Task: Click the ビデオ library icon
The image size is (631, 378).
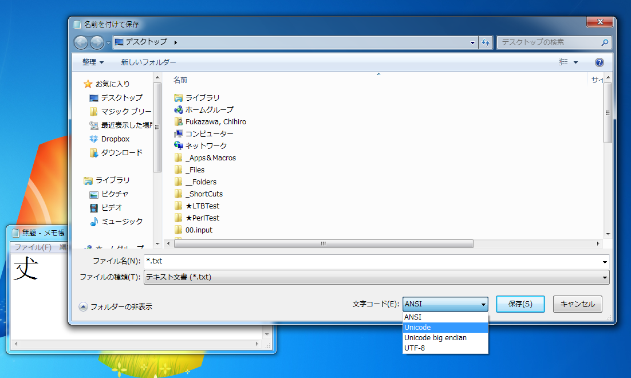Action: tap(94, 208)
